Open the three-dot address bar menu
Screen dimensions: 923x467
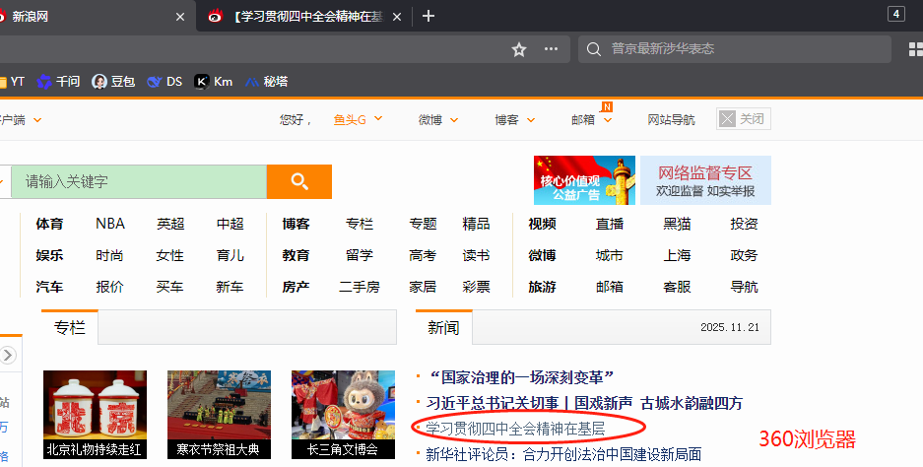[551, 49]
